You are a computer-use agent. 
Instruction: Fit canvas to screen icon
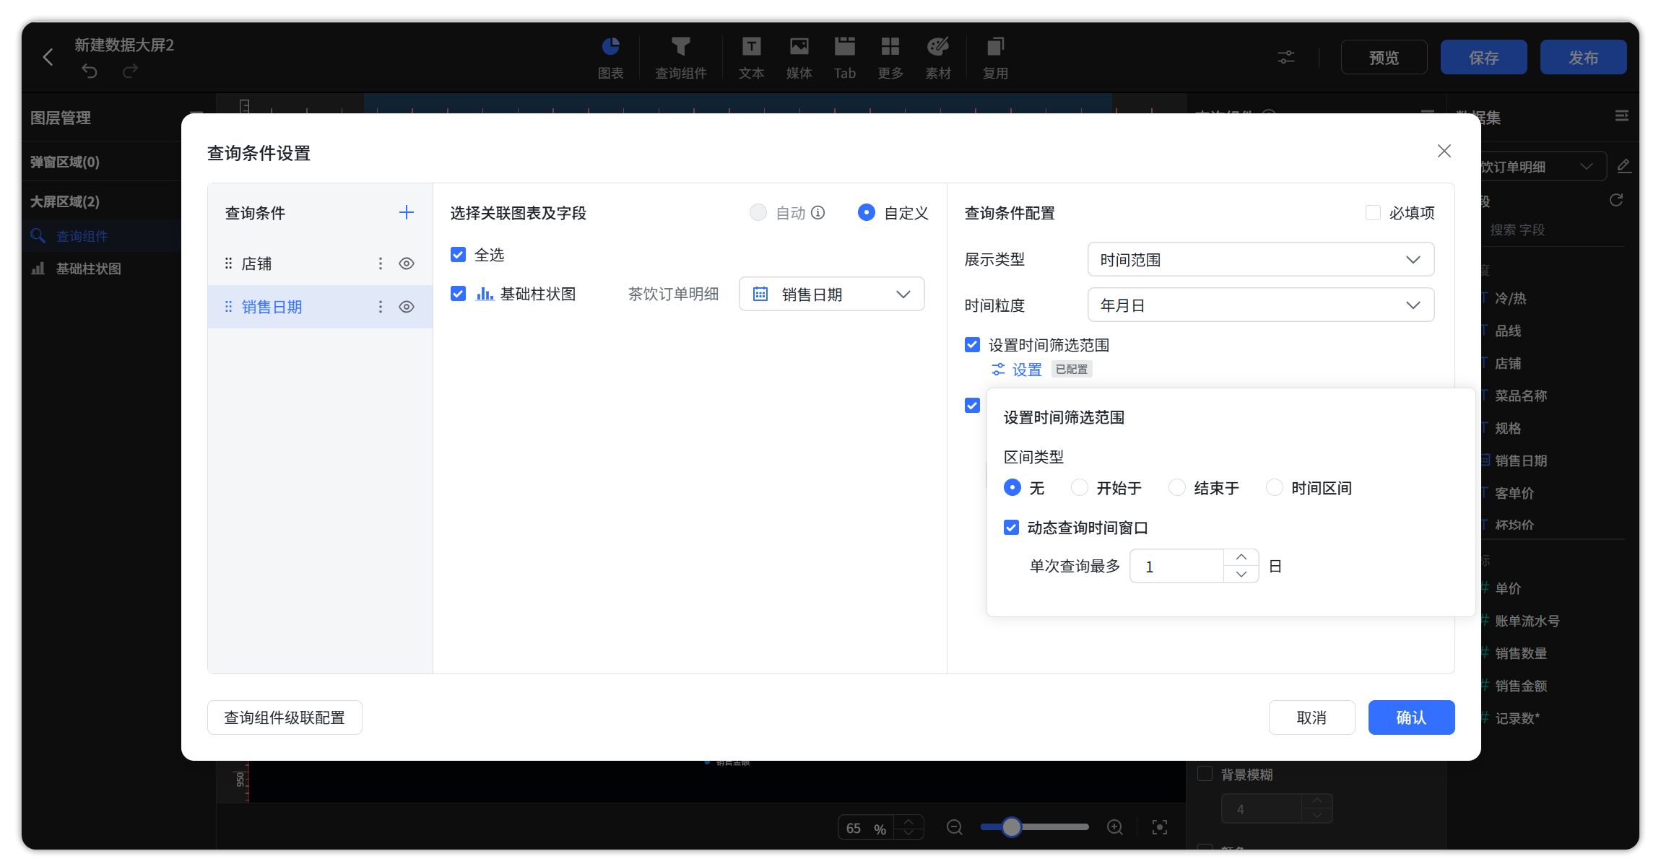[1160, 827]
